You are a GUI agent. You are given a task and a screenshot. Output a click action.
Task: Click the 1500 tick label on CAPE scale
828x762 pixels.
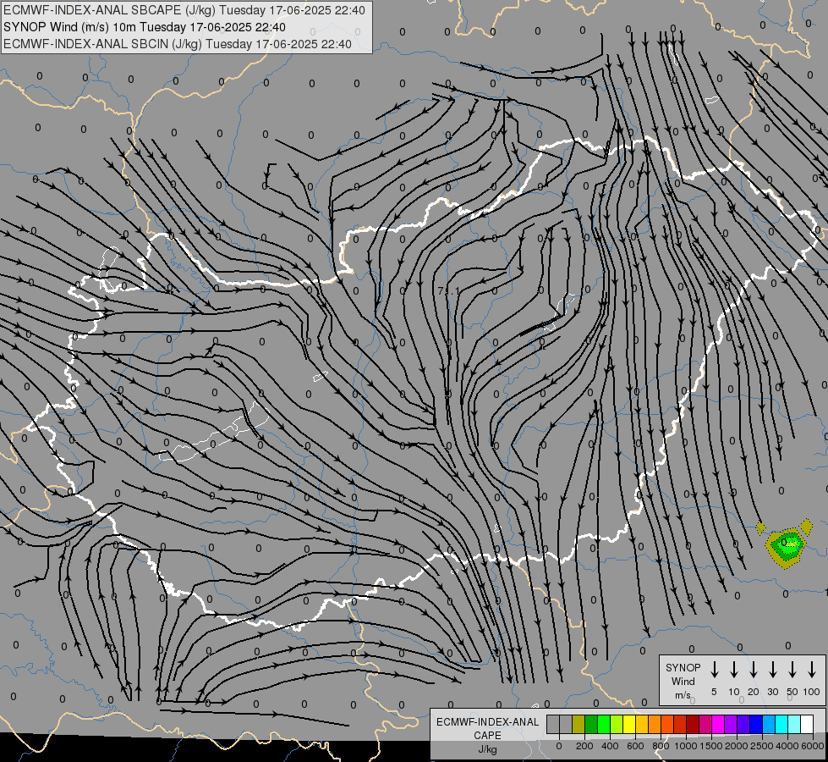tap(711, 746)
